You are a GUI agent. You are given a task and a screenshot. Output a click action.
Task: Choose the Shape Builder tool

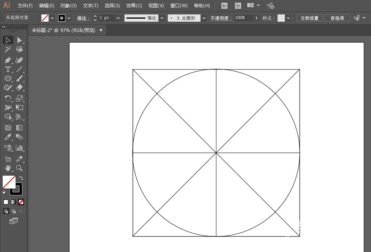pos(8,117)
